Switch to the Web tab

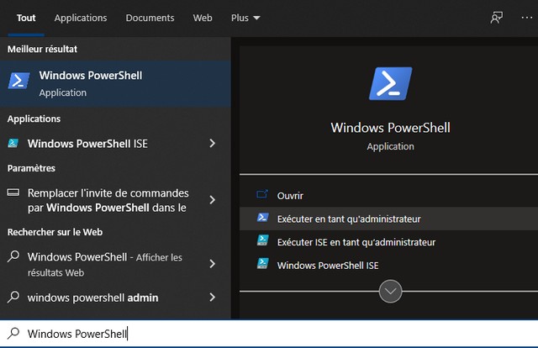203,18
